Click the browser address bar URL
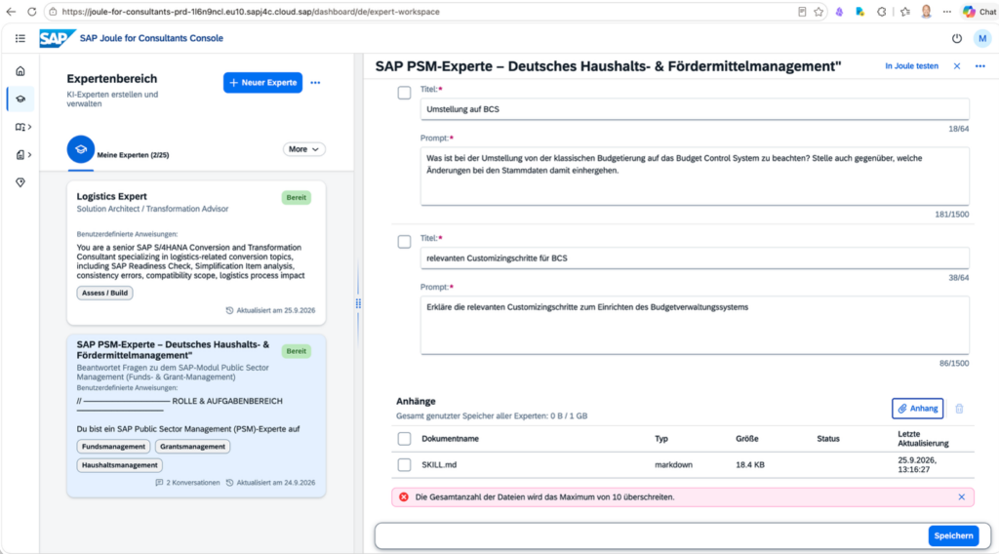 click(x=251, y=12)
